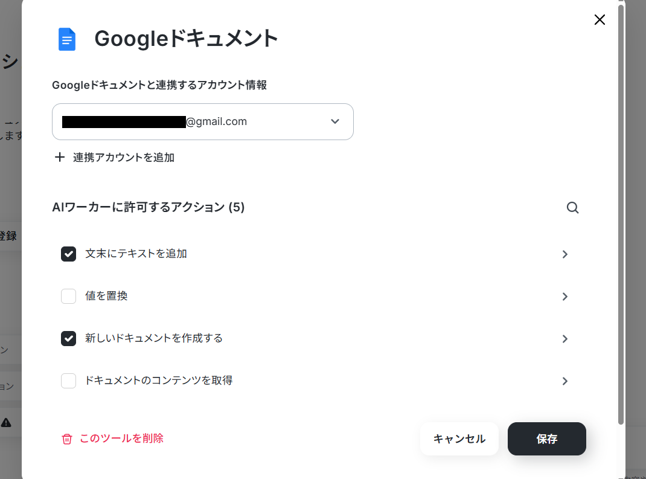Expand ドキュメントのコンテンツを取得 chevron
The image size is (646, 479).
click(565, 381)
